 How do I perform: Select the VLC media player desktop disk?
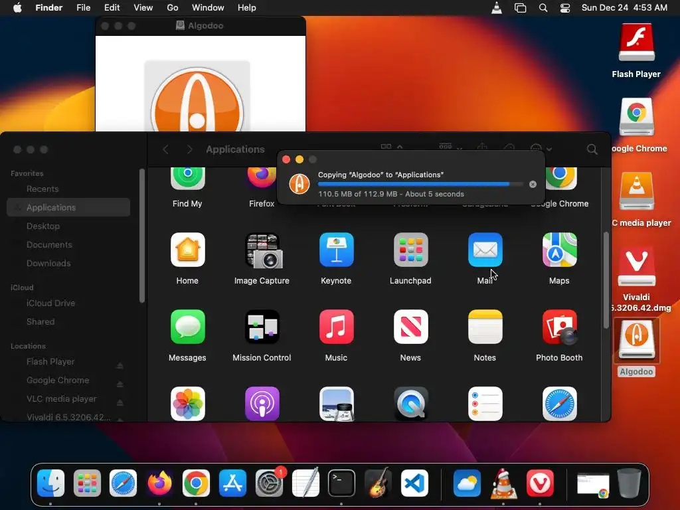636,191
